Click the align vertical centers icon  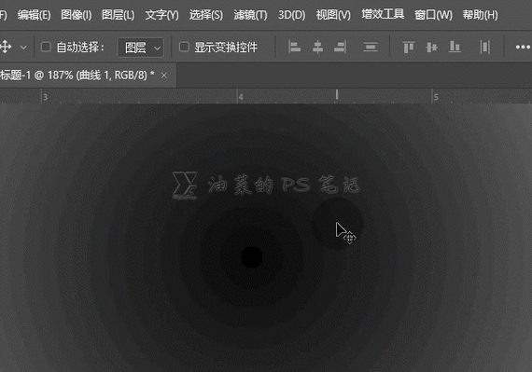431,48
